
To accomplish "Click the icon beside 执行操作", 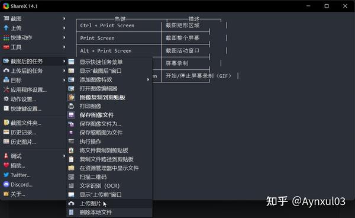I will point(71,142).
